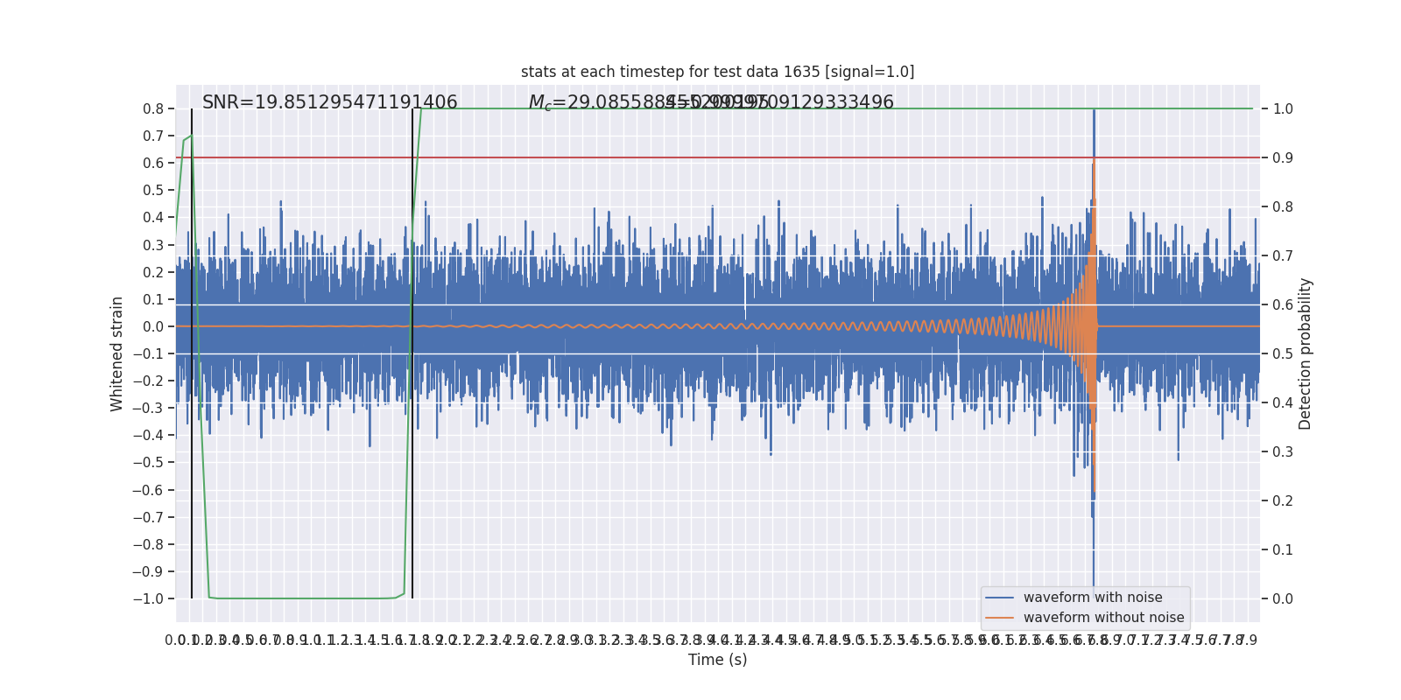Click 'waveform with noise' legend text
This screenshot has height=700, width=1401.
(1093, 598)
